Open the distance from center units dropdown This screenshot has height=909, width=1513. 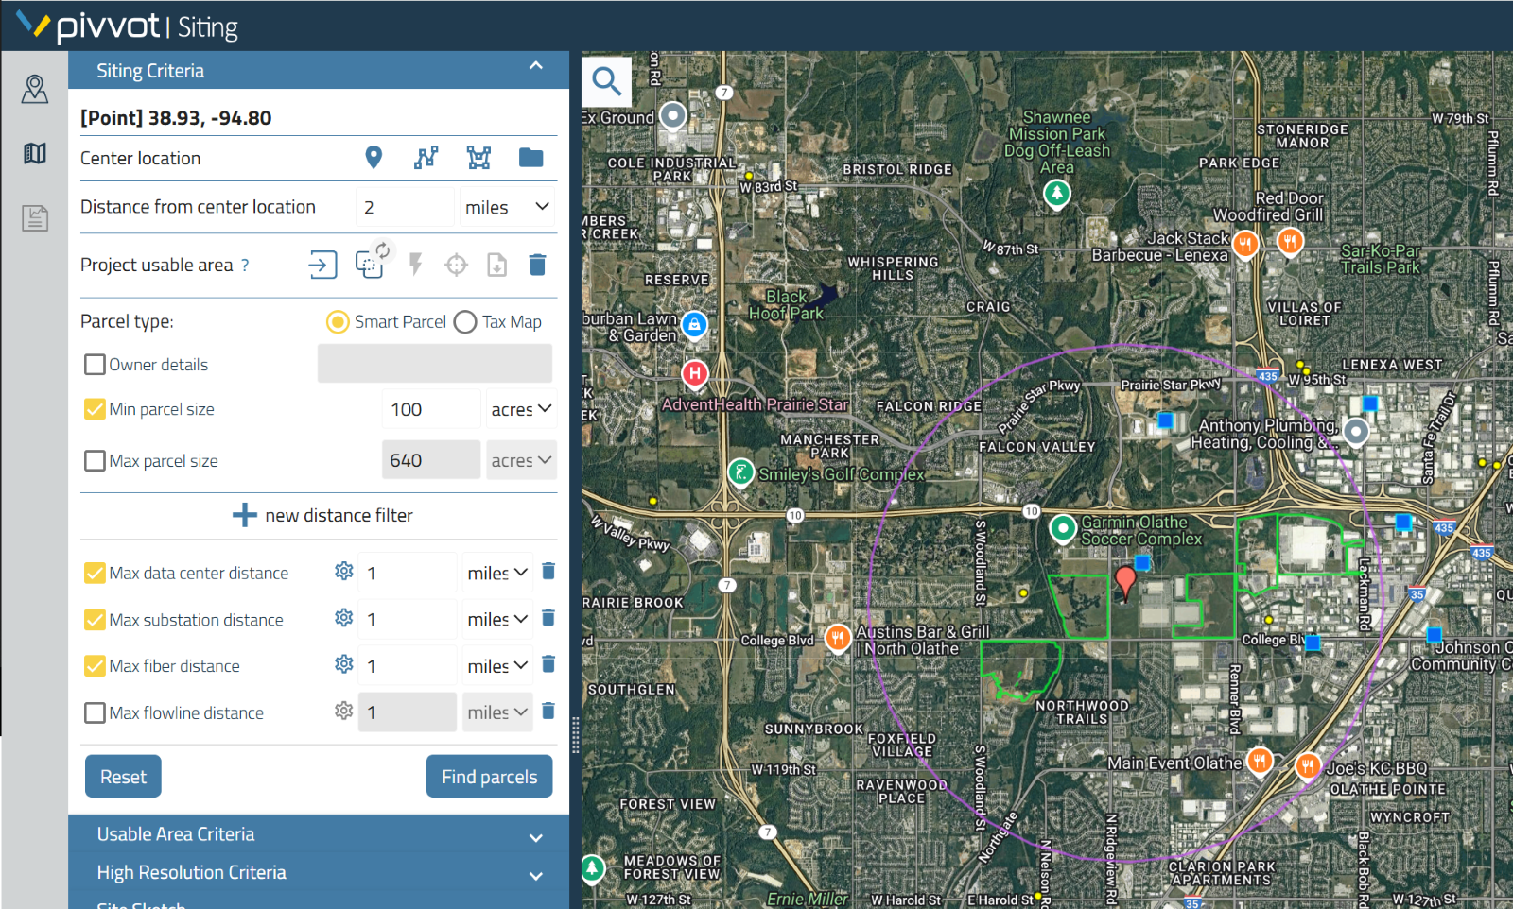coord(507,207)
